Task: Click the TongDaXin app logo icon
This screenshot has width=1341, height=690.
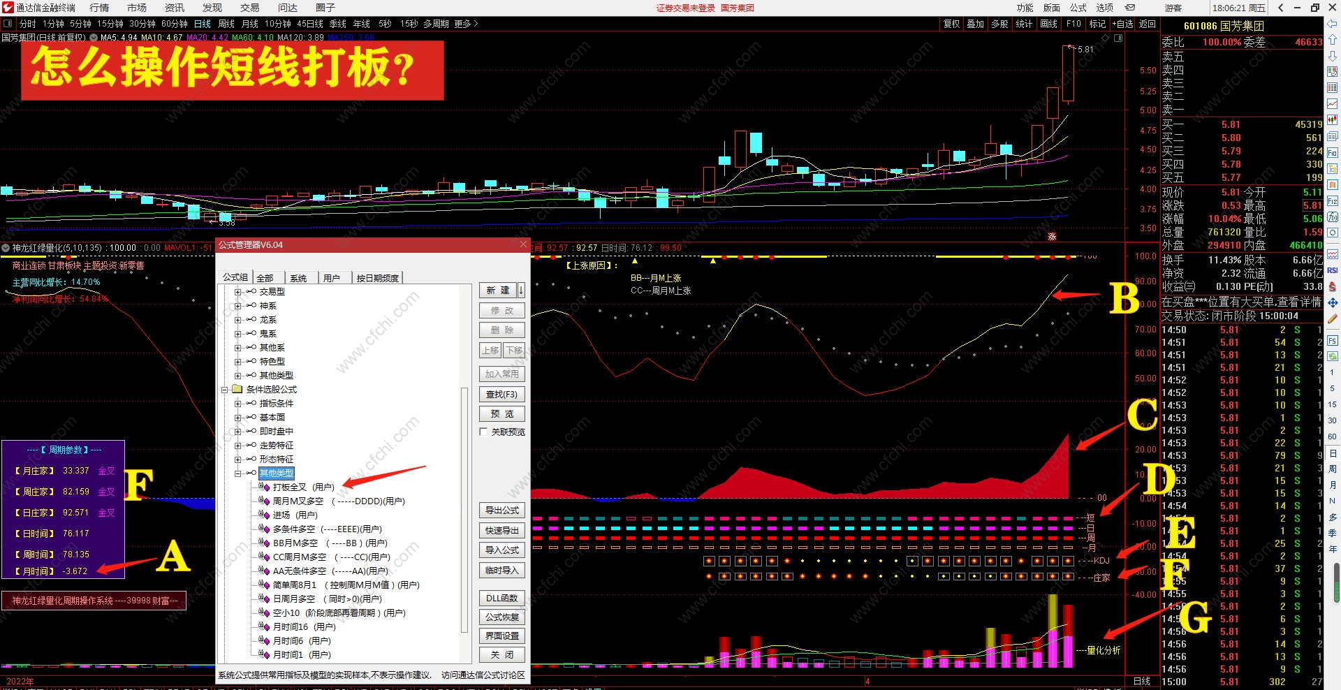Action: pyautogui.click(x=8, y=8)
